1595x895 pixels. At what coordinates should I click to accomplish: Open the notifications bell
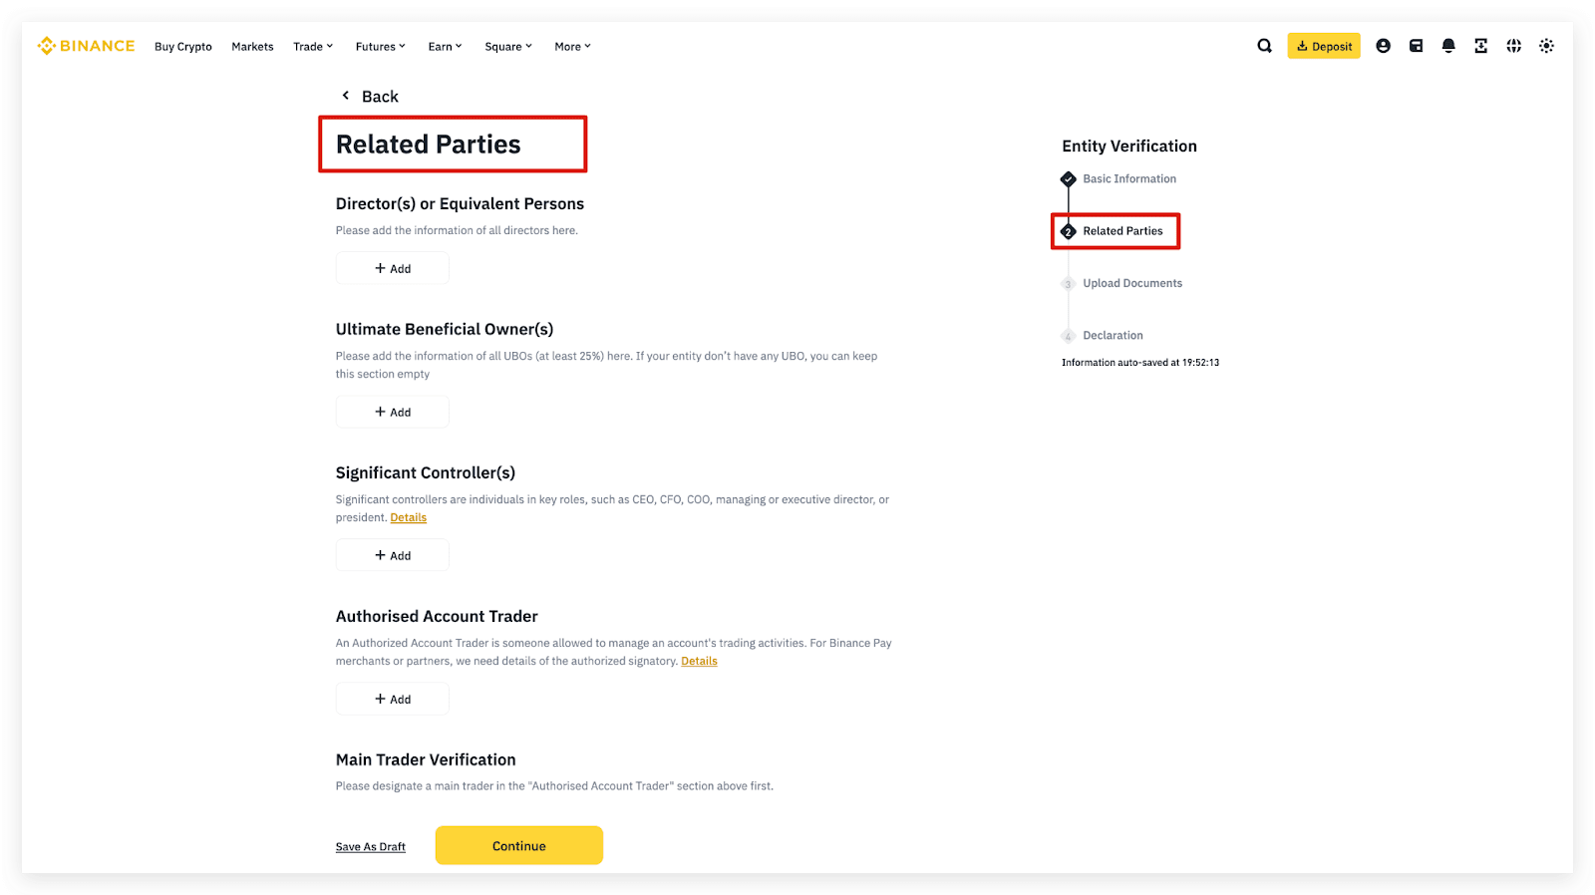[x=1448, y=46]
